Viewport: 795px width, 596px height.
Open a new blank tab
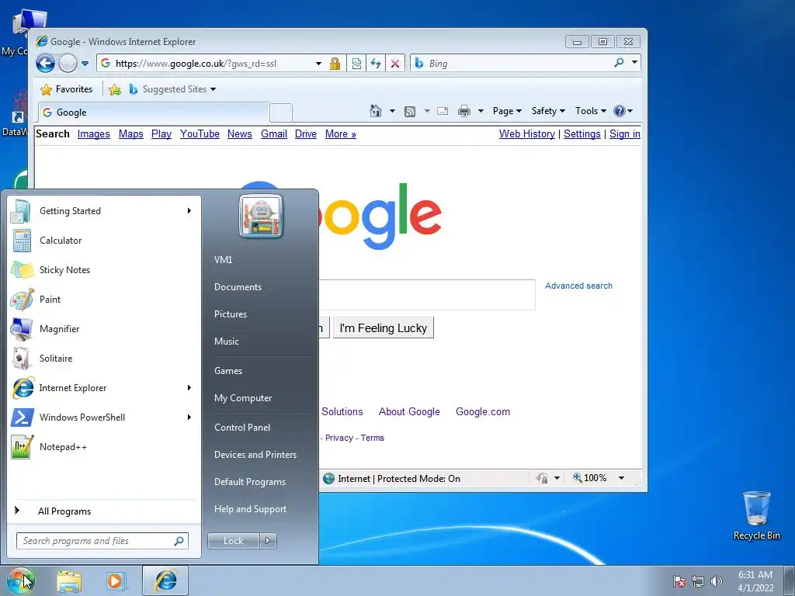pyautogui.click(x=280, y=113)
